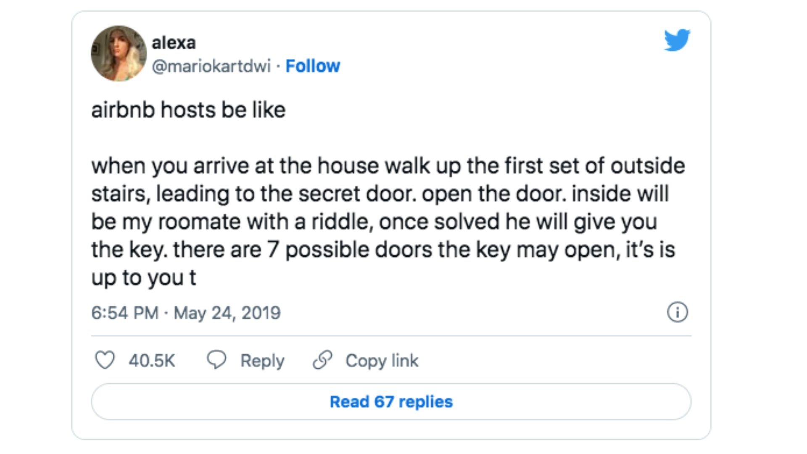Click the Twitter bird logo

677,40
